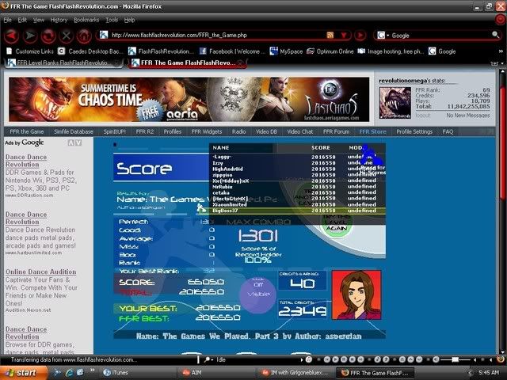Click the Stop loading icon
This screenshot has width=507, height=380.
tap(66, 36)
